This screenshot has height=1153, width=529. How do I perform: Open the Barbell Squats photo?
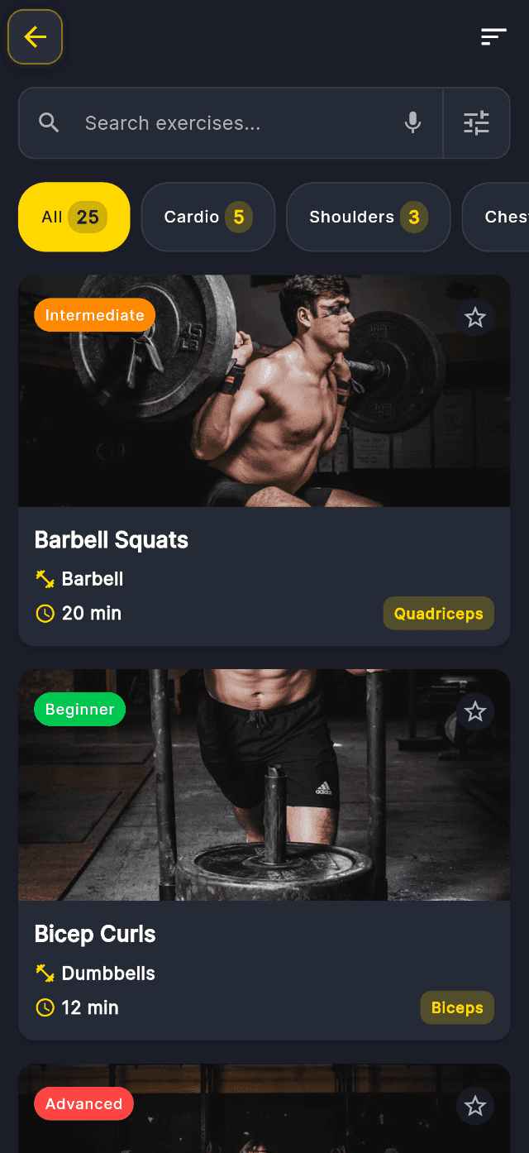coord(264,391)
